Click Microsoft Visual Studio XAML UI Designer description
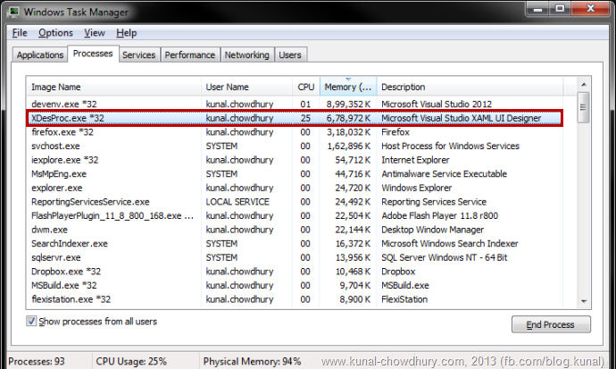The width and height of the screenshot is (616, 369). [x=462, y=118]
